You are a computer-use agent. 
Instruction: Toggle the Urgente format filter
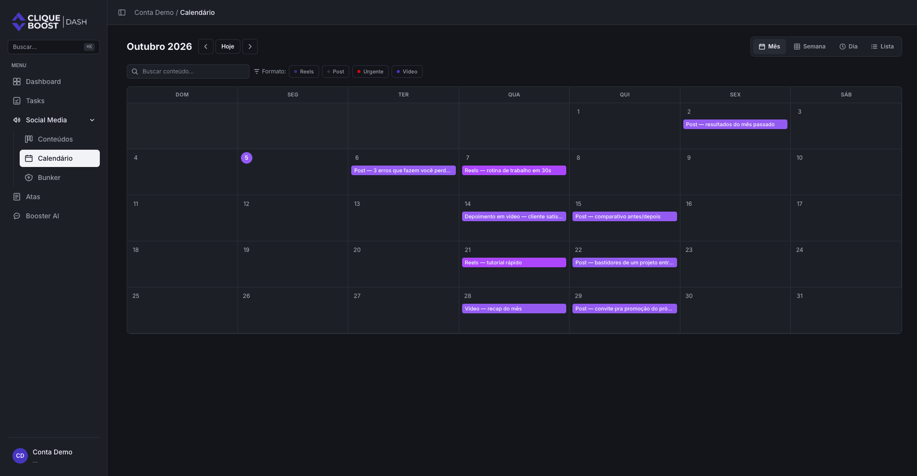coord(370,71)
